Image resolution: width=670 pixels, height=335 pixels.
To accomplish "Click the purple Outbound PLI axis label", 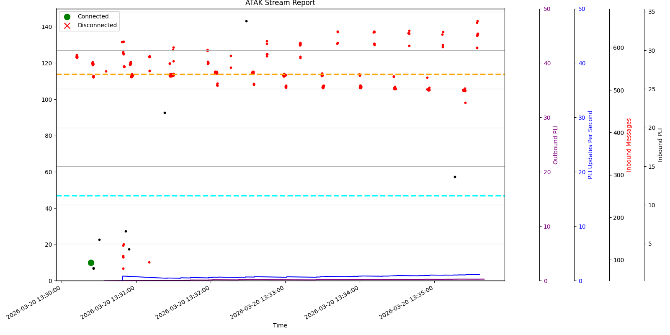I will click(x=556, y=145).
